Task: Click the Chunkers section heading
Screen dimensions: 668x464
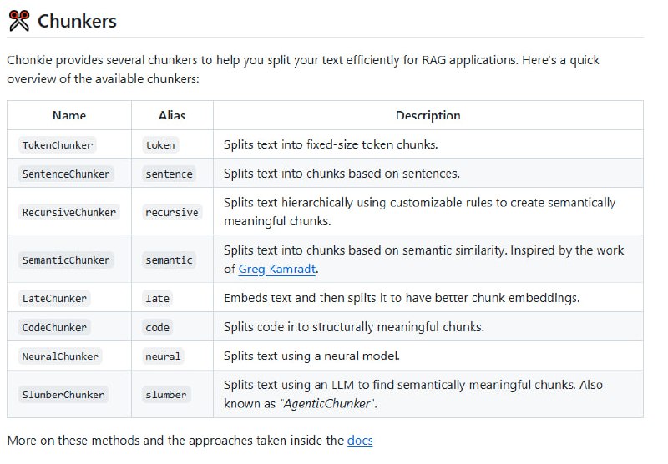Action: coord(77,22)
